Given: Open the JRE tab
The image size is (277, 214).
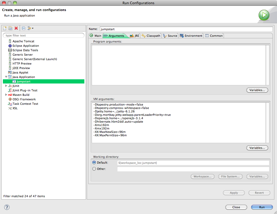Looking at the screenshot, I should [135, 36].
